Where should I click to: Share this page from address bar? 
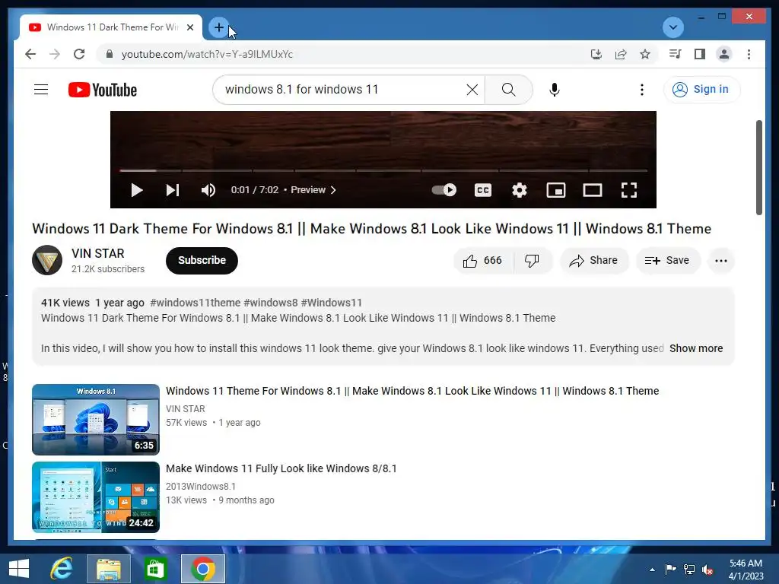(x=621, y=54)
